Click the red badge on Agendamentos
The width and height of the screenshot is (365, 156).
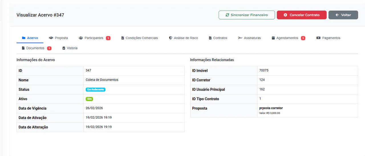tap(303, 38)
